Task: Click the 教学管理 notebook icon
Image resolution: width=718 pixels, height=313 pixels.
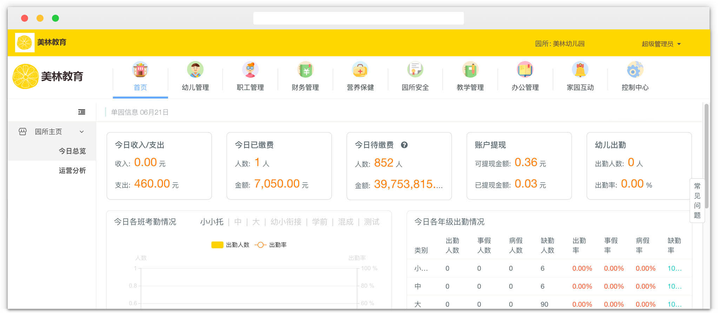Action: click(470, 69)
